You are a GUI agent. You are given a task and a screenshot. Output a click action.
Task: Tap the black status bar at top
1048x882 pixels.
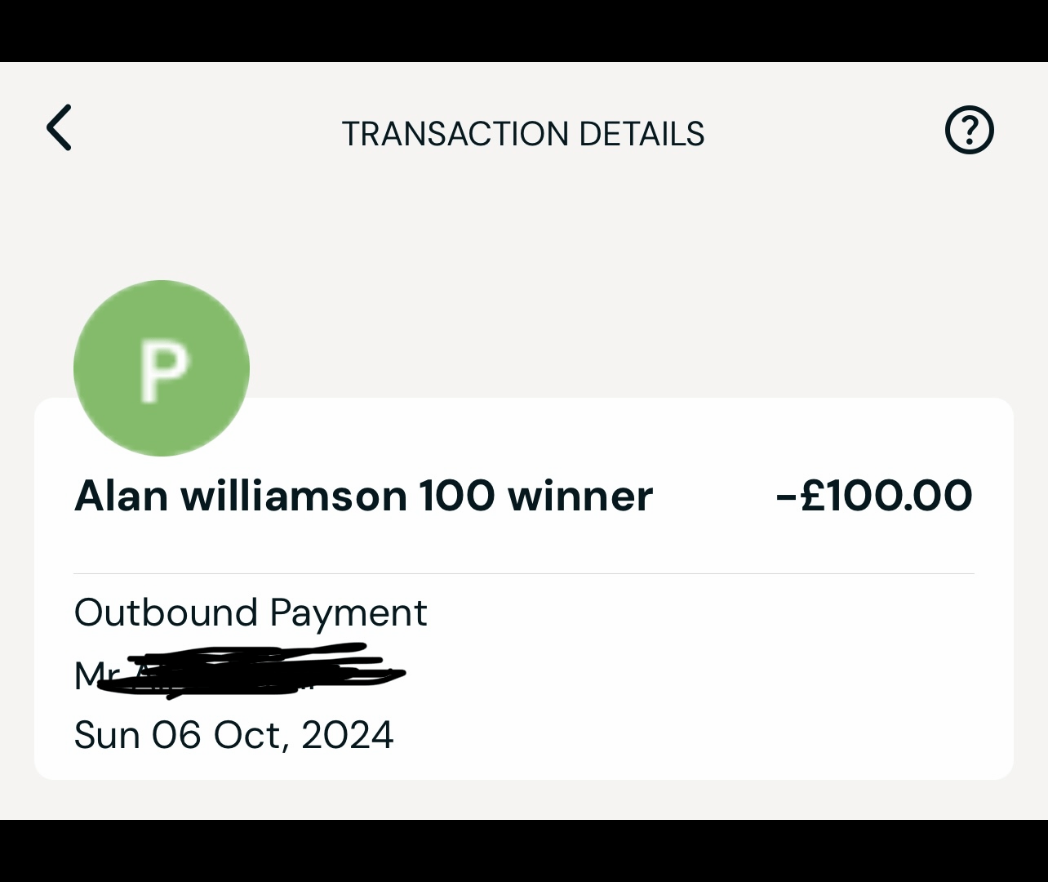tap(524, 30)
